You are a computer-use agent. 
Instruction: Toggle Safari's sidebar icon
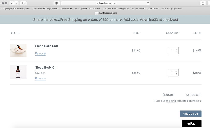[x=23, y=3]
